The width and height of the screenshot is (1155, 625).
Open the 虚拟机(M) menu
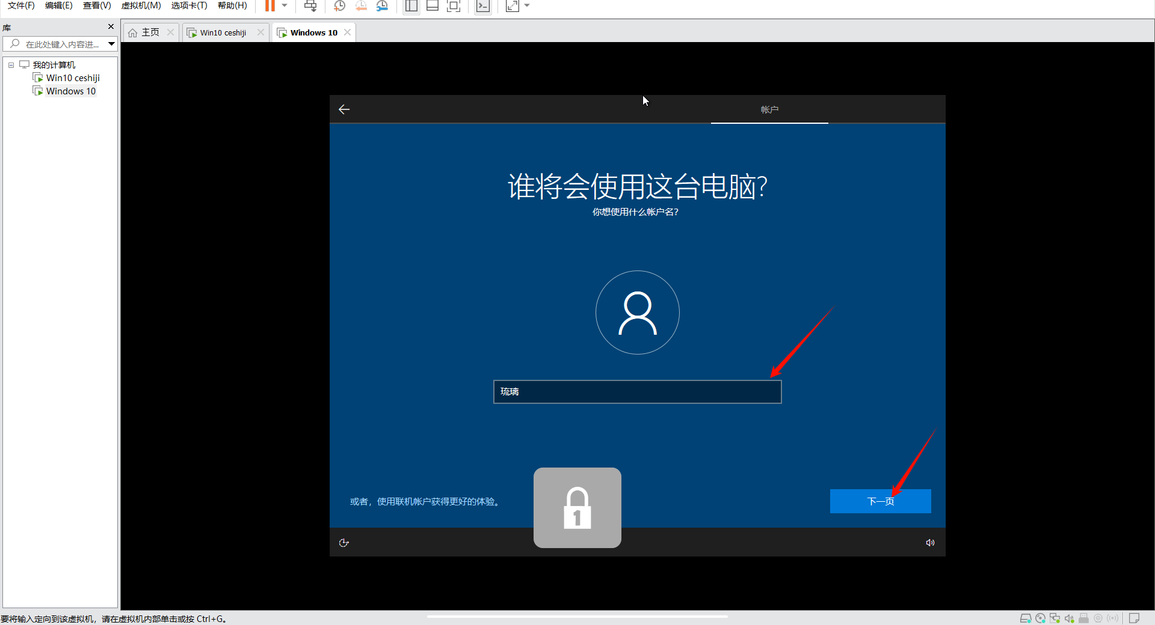point(141,6)
